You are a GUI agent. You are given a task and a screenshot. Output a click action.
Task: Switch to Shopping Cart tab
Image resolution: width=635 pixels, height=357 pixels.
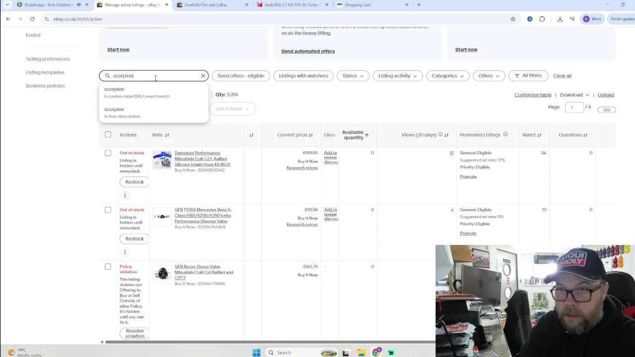tap(371, 5)
